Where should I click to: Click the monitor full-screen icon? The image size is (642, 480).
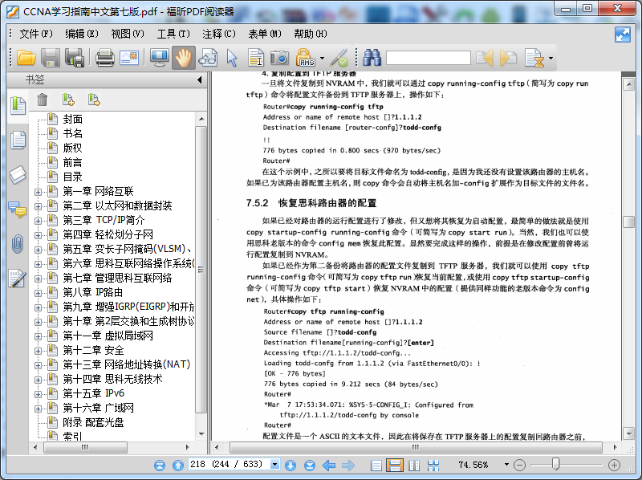[x=159, y=58]
